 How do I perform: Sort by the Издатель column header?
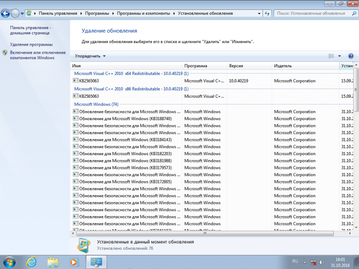pos(306,66)
